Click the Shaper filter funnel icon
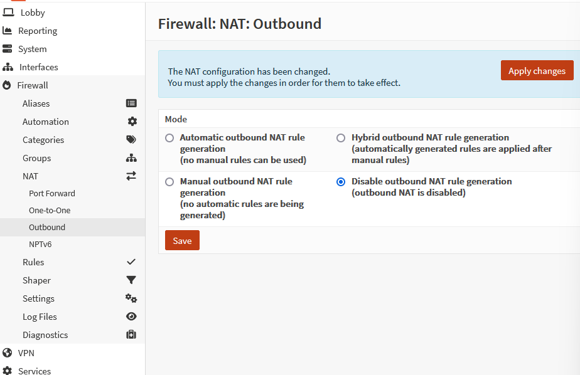This screenshot has width=580, height=375. 131,280
